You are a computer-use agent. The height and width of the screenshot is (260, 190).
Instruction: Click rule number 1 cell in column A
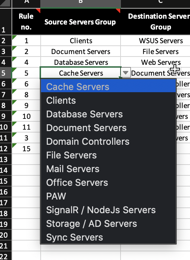[x=26, y=40]
